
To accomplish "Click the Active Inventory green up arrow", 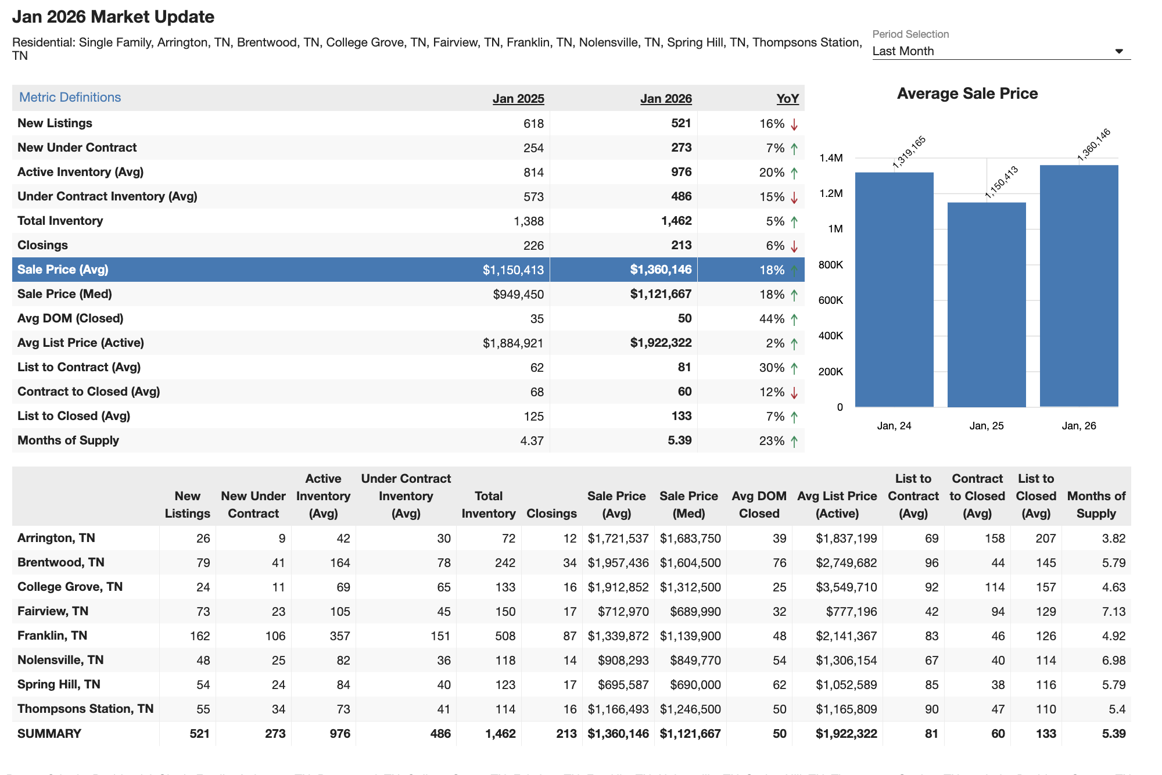I will 794,173.
